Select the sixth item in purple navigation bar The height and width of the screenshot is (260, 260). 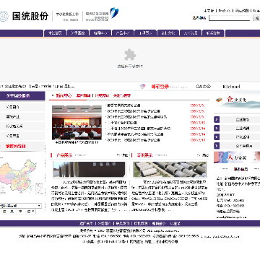(168, 33)
